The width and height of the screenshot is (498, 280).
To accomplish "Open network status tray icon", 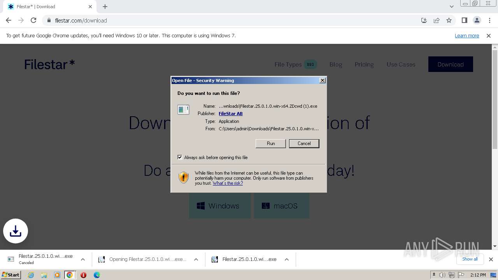I will (x=452, y=275).
